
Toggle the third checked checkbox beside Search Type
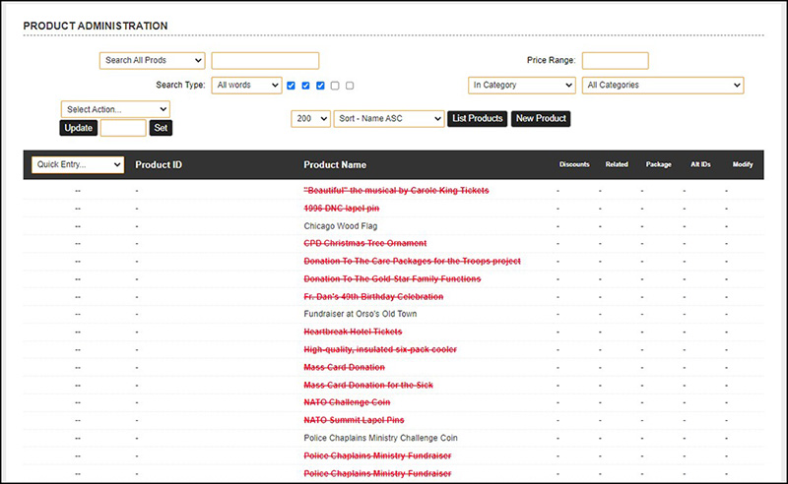pos(320,86)
